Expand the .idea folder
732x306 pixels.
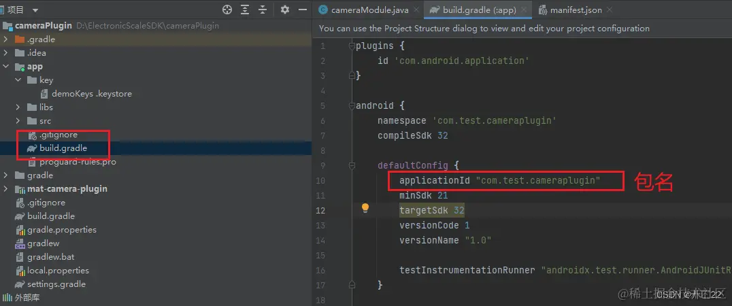coord(5,53)
